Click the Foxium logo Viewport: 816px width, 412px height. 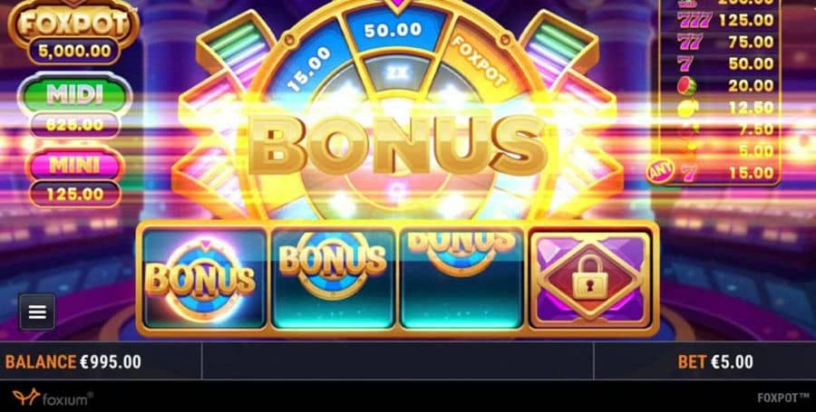click(x=53, y=398)
